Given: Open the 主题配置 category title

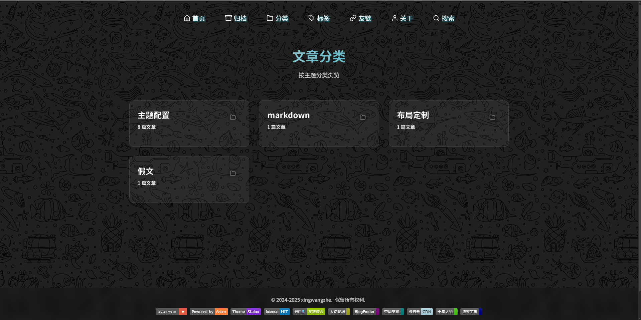Looking at the screenshot, I should click(154, 115).
